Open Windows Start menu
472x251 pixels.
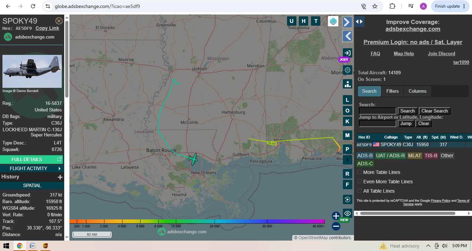point(6,246)
